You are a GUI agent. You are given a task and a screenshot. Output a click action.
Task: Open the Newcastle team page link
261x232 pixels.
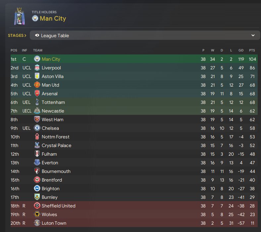click(53, 111)
